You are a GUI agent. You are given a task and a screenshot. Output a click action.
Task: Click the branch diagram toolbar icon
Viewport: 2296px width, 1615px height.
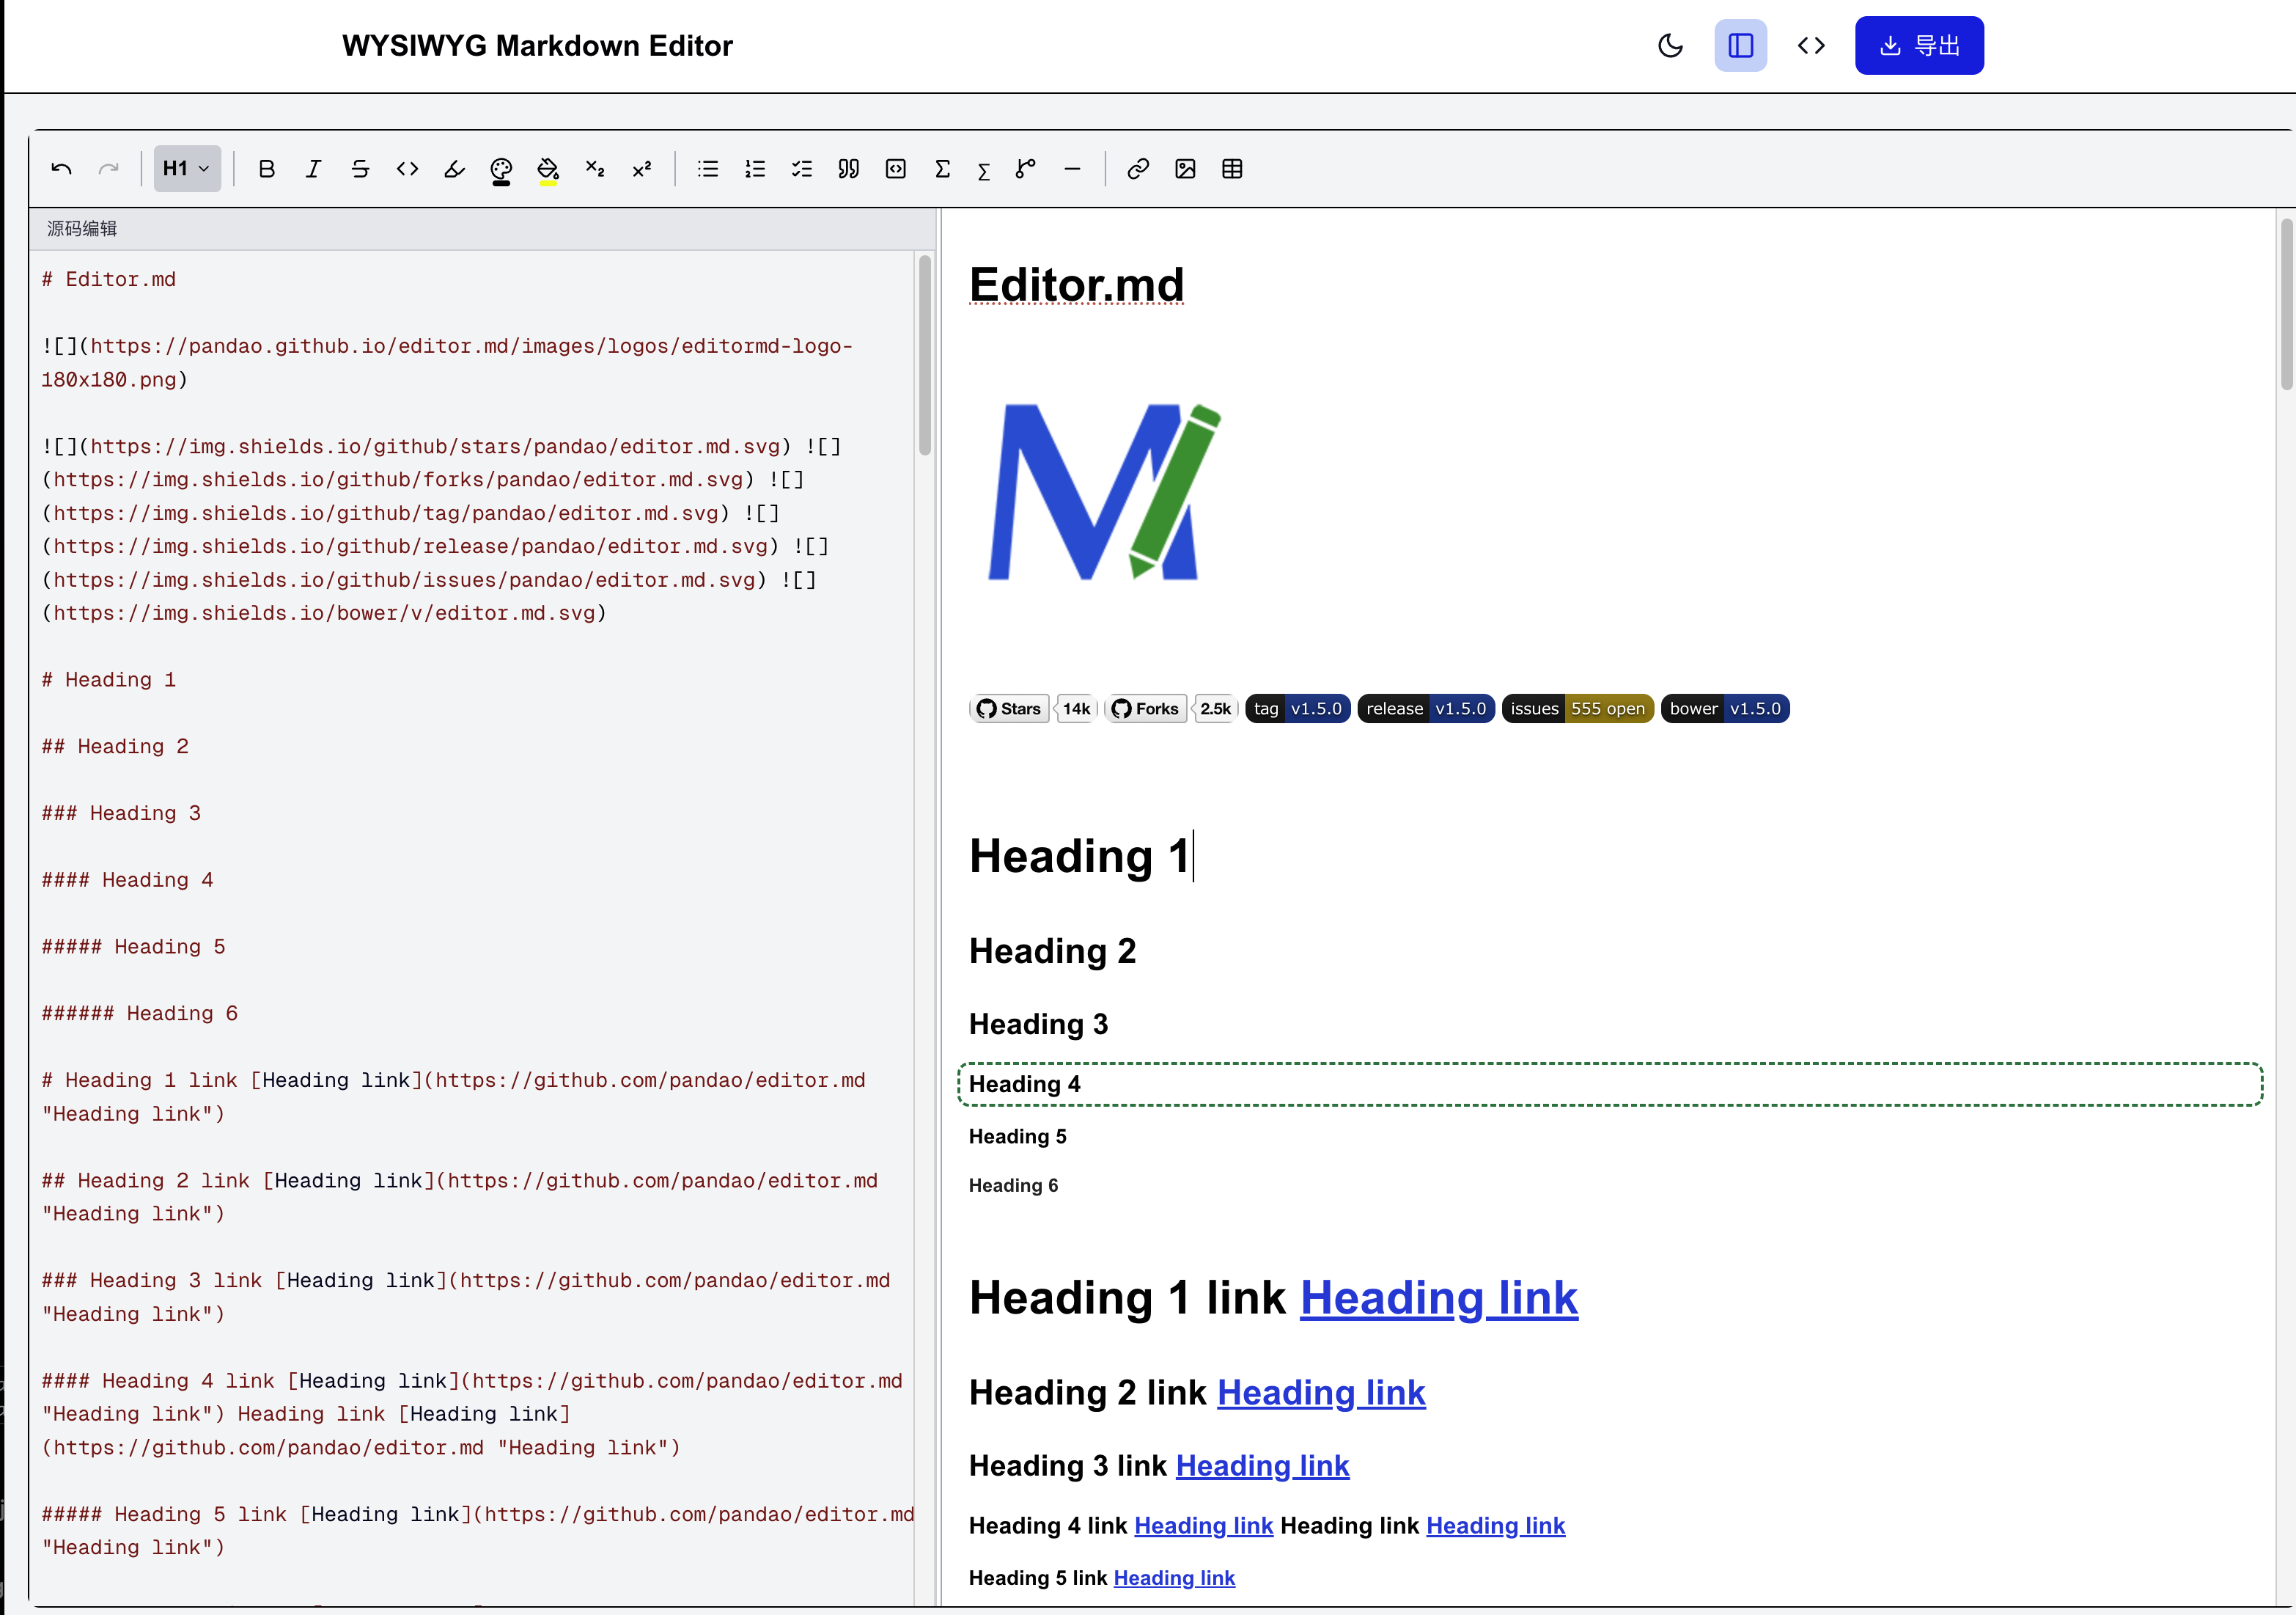(1025, 169)
